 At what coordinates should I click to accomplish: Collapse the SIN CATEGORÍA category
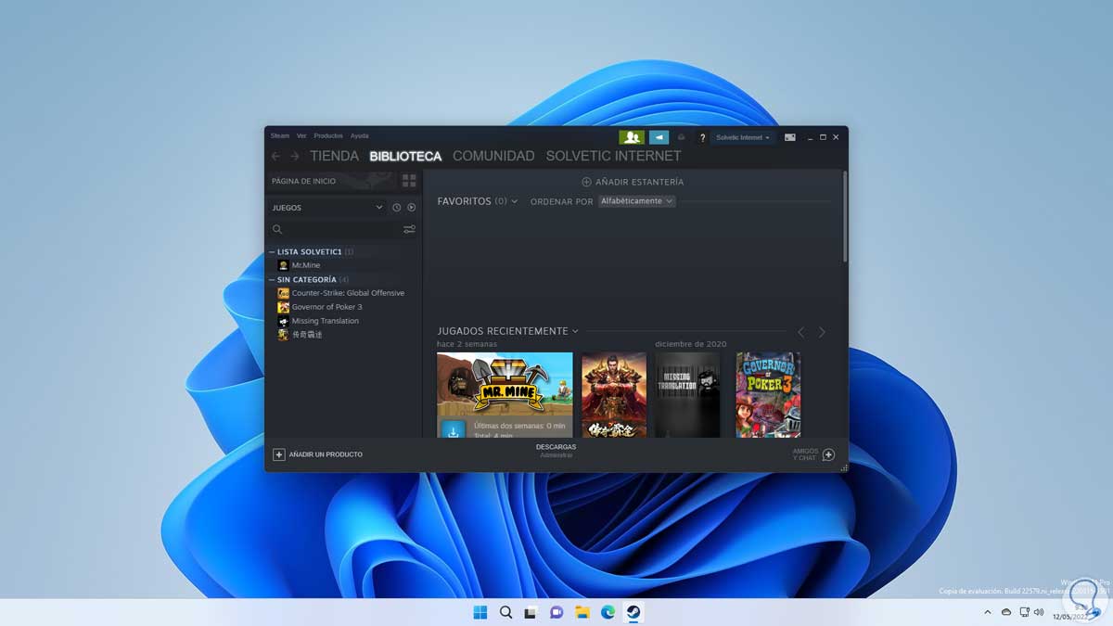coord(272,279)
